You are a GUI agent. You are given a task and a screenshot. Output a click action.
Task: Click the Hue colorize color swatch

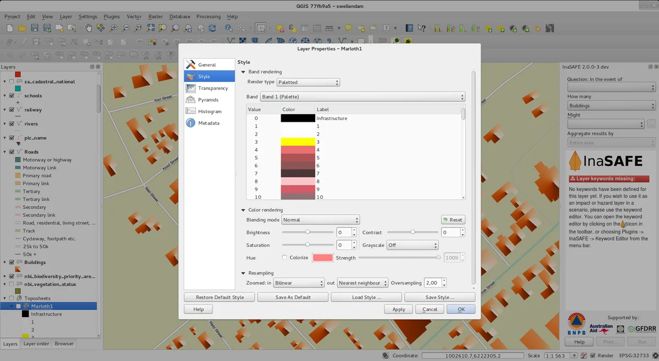tap(322, 258)
